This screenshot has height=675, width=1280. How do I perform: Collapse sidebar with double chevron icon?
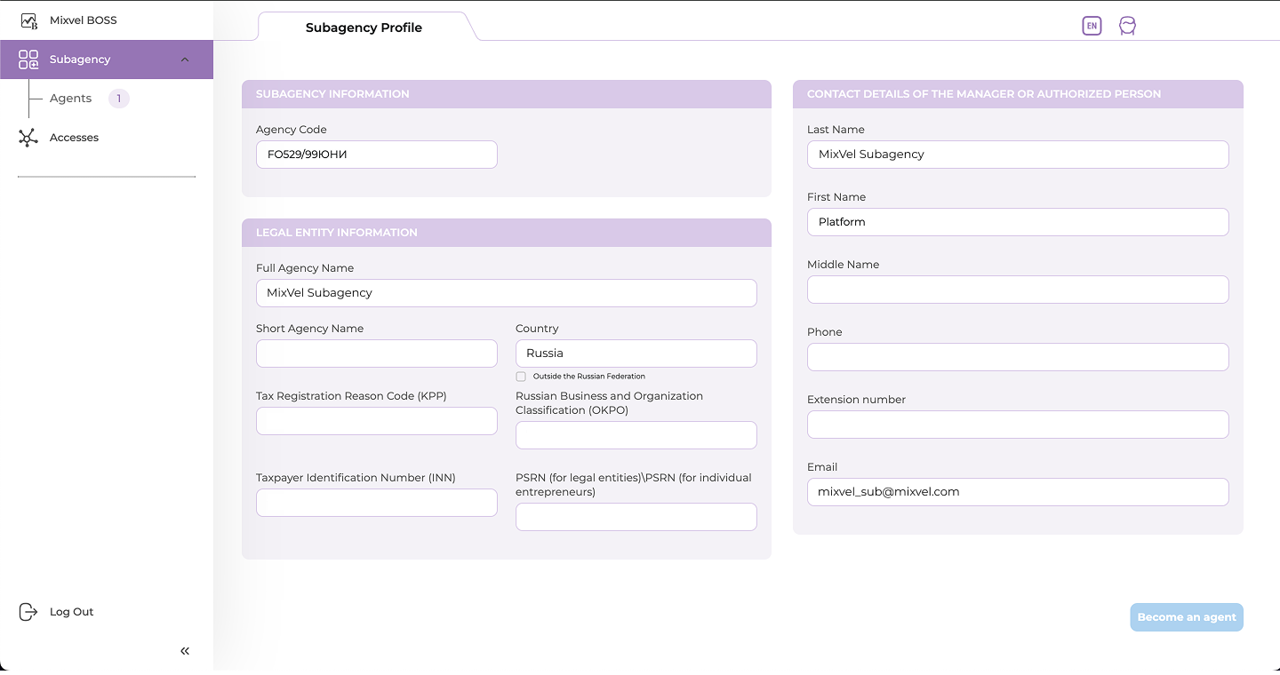(185, 651)
